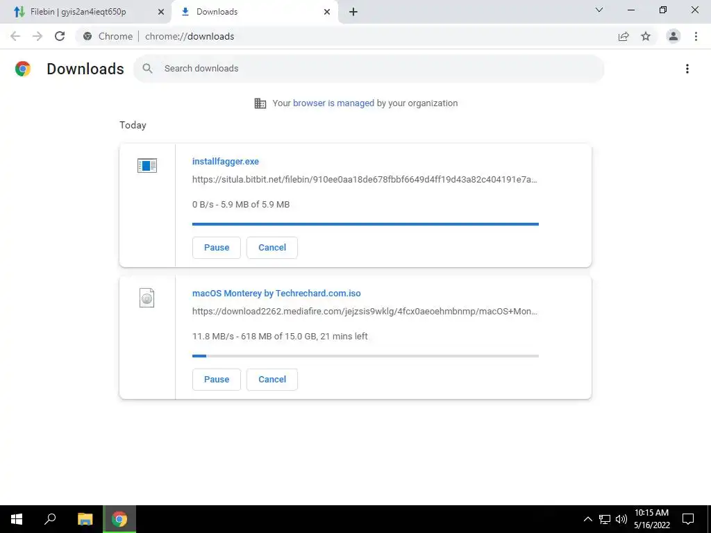This screenshot has width=711, height=533.
Task: Open the network status tray icon
Action: (x=605, y=519)
